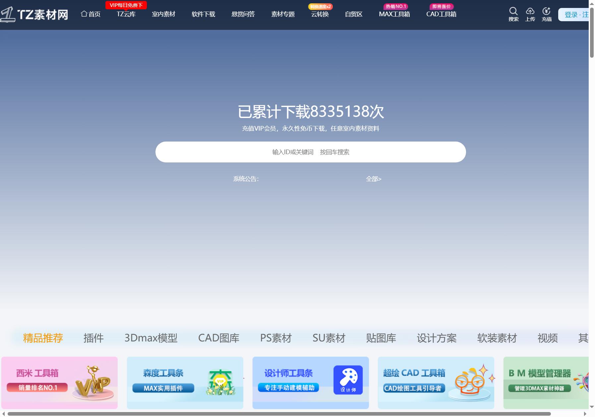Viewport: 595px width, 417px height.
Task: Click the 已累计下载8335138次 heading
Action: point(311,111)
